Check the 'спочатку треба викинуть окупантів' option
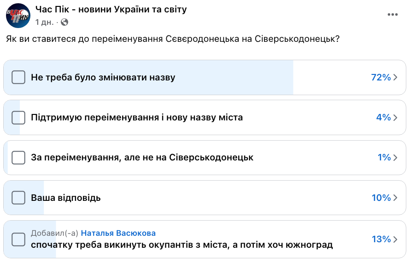 [18, 239]
